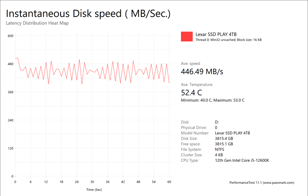Image resolution: width=308 pixels, height=196 pixels.
Task: Click the 240 label on the vertical axis
Action: [11, 120]
